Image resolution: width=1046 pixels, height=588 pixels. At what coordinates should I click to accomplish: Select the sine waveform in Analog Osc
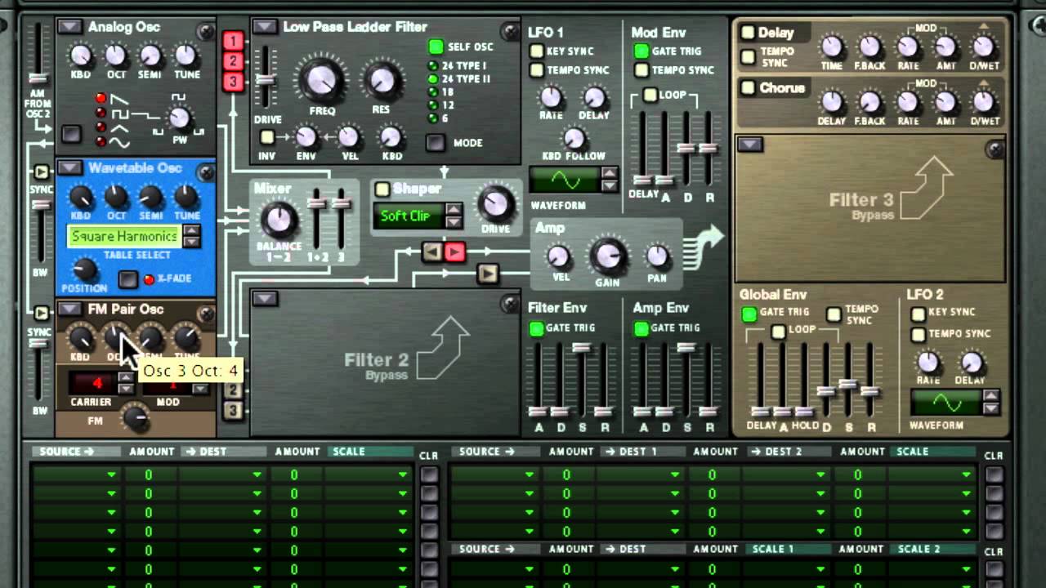point(101,142)
